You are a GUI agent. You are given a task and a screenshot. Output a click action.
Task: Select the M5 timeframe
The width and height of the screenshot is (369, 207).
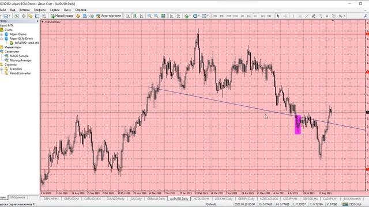pyautogui.click(x=221, y=16)
